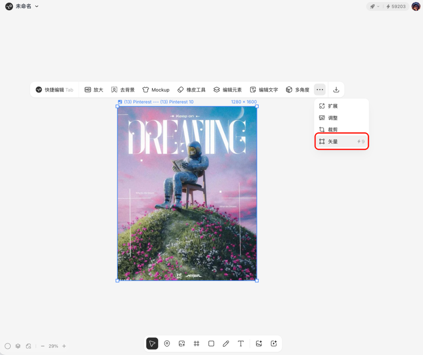Select the text T tool
423x355 pixels.
[240, 343]
